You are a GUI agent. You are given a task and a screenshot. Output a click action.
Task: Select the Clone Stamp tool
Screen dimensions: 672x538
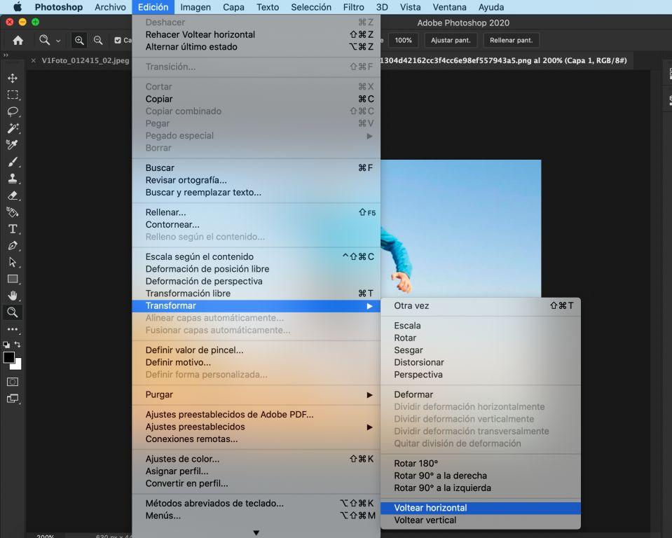(13, 179)
